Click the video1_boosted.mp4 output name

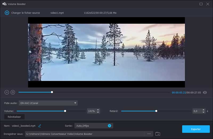tap(23, 126)
